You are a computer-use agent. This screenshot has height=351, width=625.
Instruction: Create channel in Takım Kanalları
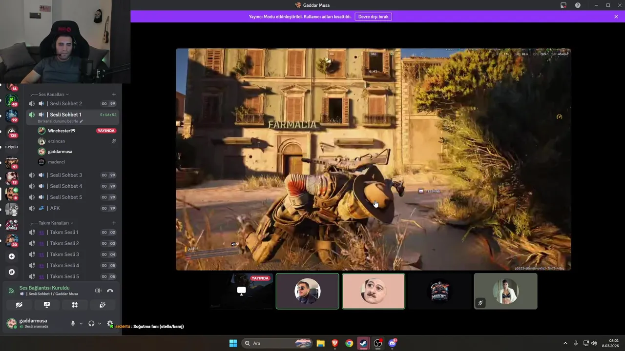point(114,223)
